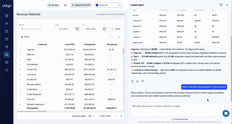Close the Insights Agent panel
The height and width of the screenshot is (124, 232).
tap(227, 5)
